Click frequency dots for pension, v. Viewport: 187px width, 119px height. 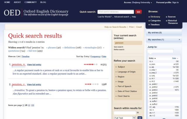[91, 84]
